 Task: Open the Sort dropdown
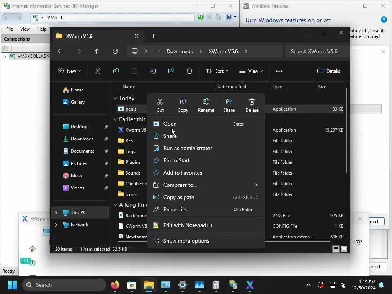point(217,71)
